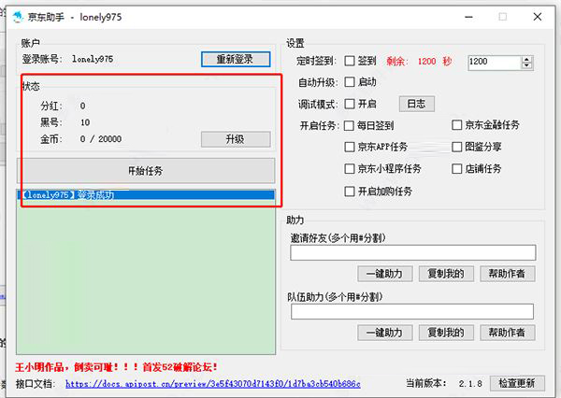This screenshot has width=561, height=398.
Task: Click 帮助作者 under 邀请好友
Action: [508, 274]
